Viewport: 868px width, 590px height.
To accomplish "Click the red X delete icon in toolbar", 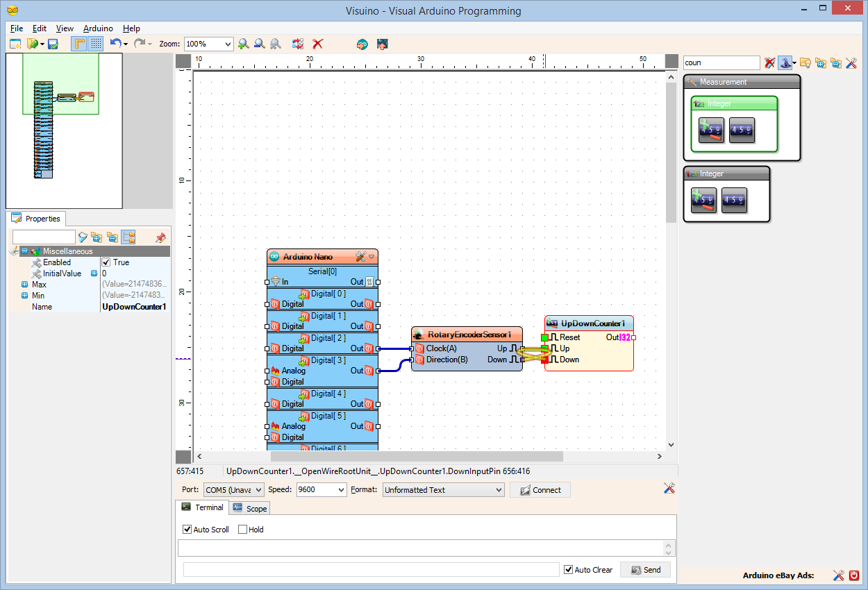I will pos(318,44).
